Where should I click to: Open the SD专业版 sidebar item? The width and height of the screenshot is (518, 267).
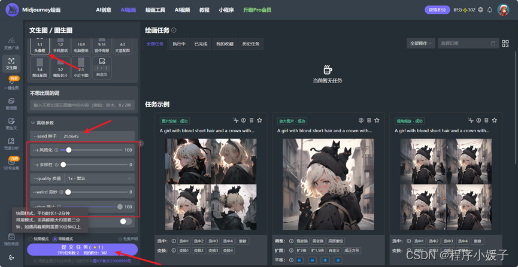(11, 163)
